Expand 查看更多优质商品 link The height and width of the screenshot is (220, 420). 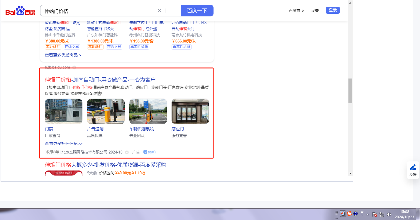pos(63,55)
